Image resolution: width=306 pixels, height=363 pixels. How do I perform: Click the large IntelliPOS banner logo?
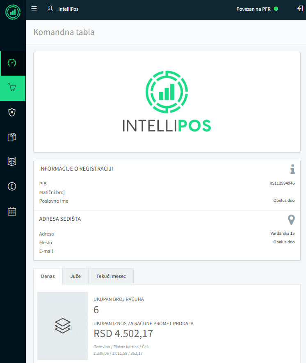tap(167, 102)
